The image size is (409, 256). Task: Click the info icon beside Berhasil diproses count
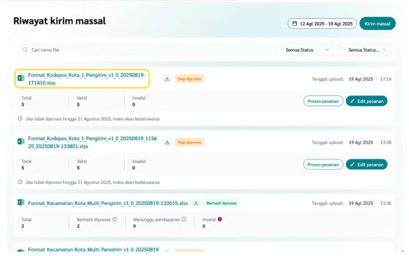pyautogui.click(x=114, y=219)
